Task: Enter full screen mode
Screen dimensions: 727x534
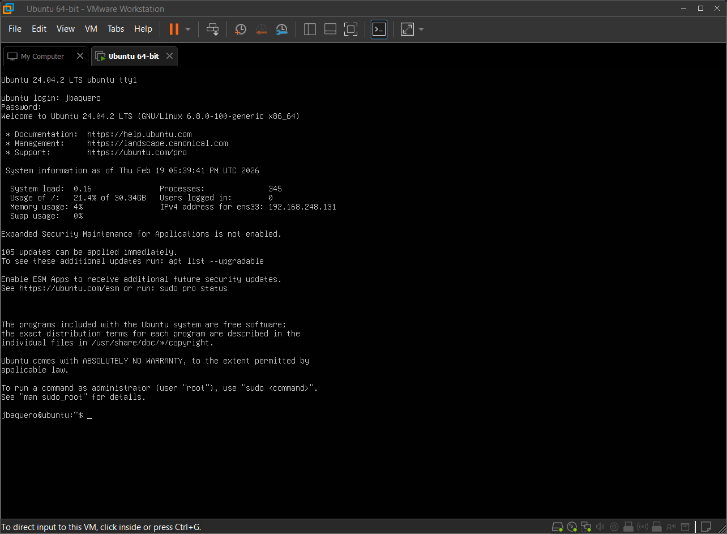Action: pyautogui.click(x=350, y=29)
